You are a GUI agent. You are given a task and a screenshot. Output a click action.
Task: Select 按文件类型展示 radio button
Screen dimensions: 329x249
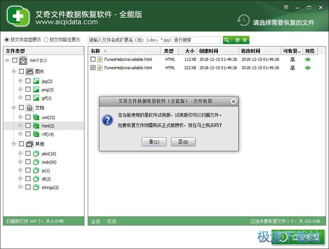click(x=7, y=40)
